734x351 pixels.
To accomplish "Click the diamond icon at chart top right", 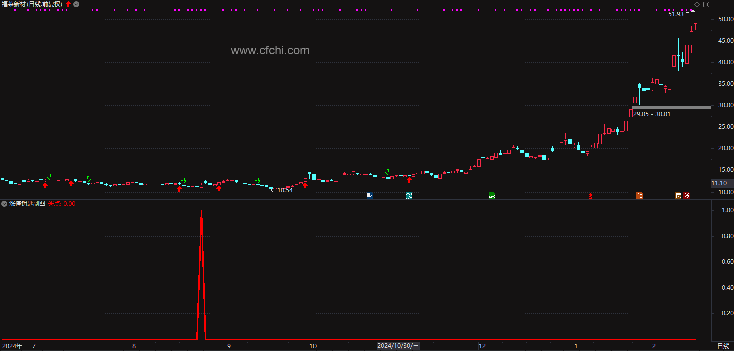I will click(x=697, y=4).
